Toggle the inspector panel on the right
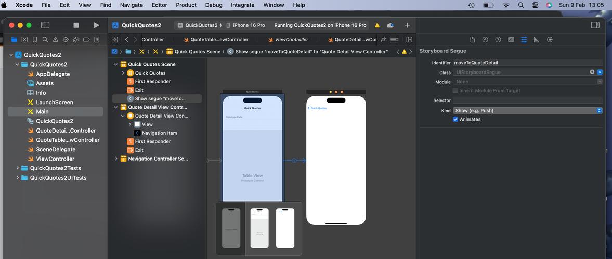 point(595,25)
